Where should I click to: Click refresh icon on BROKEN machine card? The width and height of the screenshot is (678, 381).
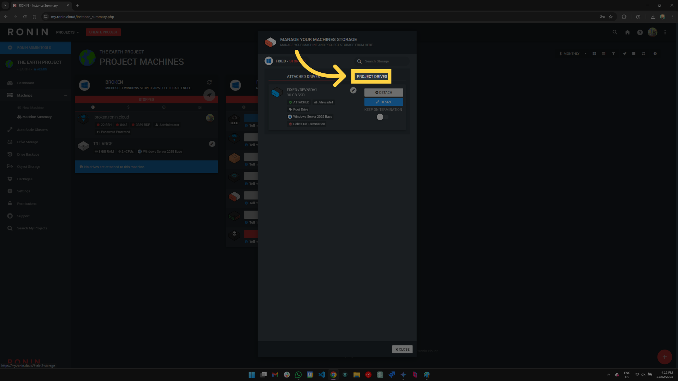tap(209, 82)
